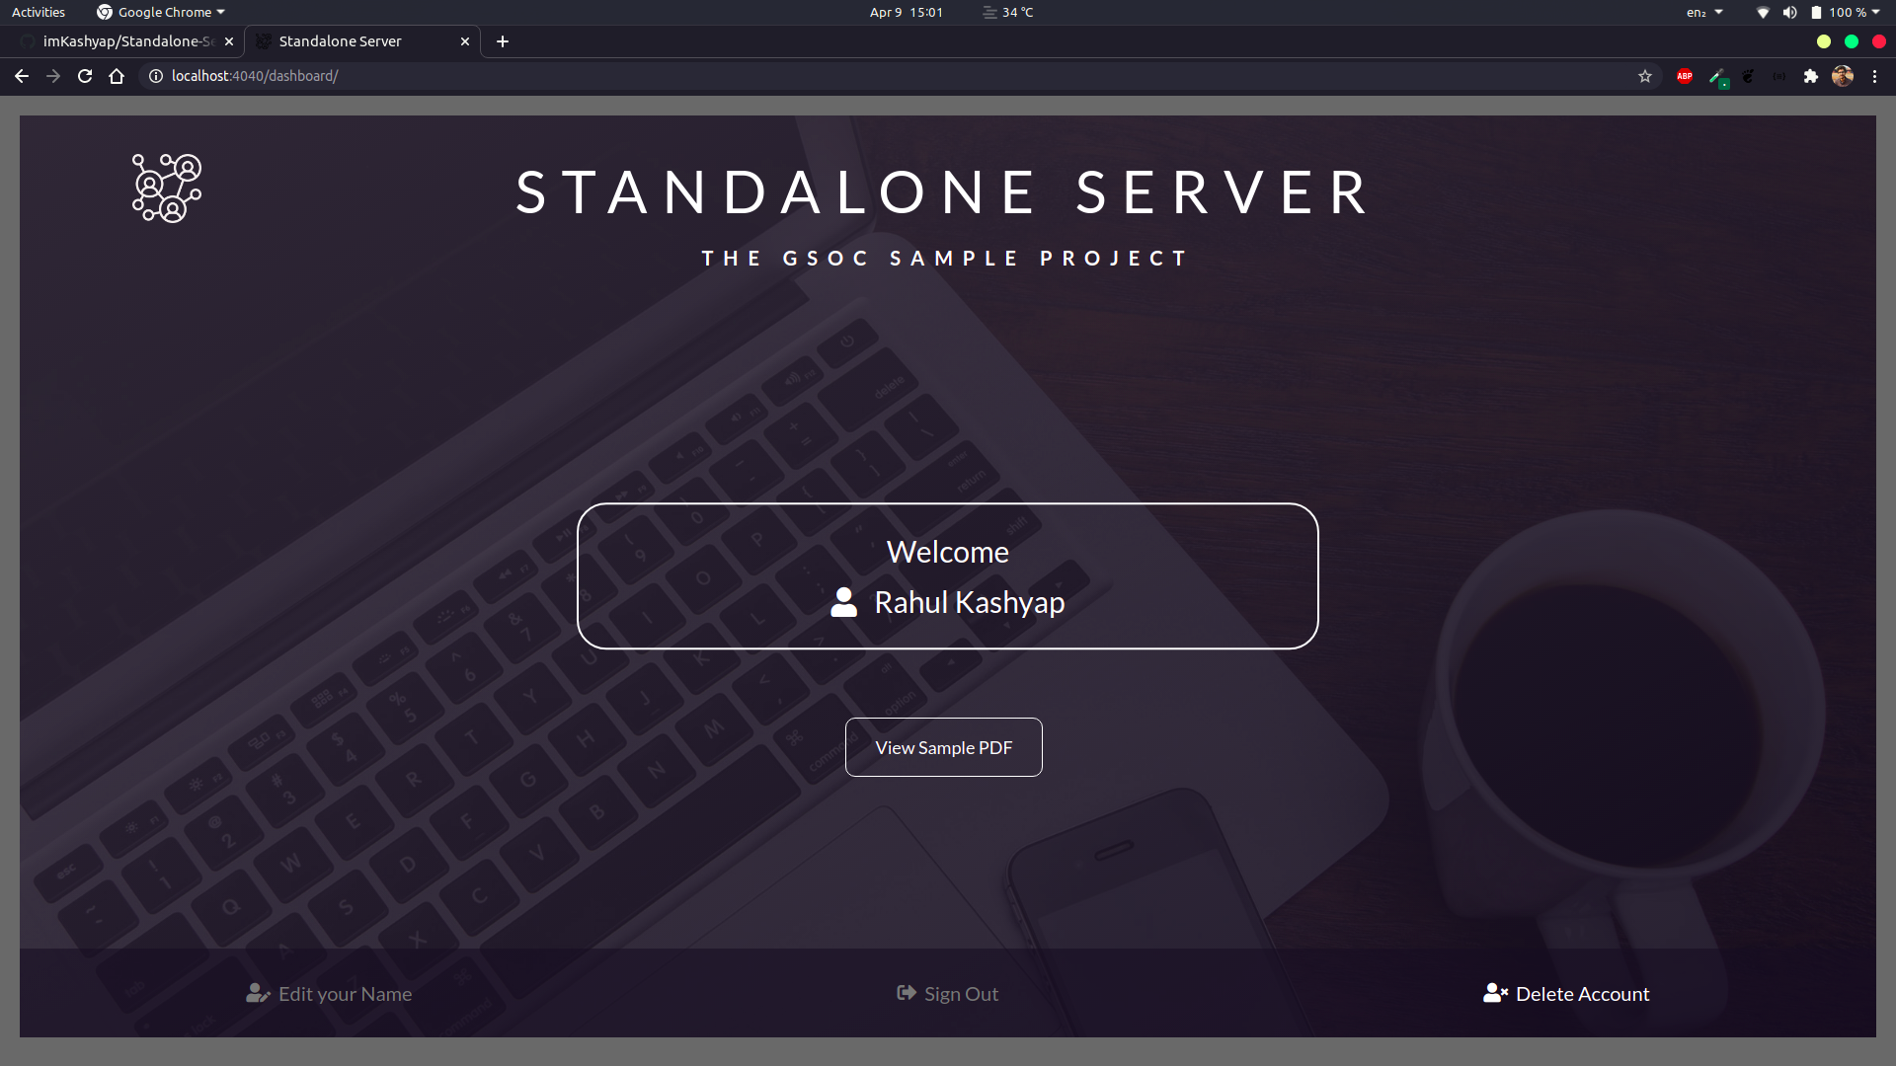Image resolution: width=1896 pixels, height=1066 pixels.
Task: Open Chrome's three-dot menu
Action: (1874, 76)
